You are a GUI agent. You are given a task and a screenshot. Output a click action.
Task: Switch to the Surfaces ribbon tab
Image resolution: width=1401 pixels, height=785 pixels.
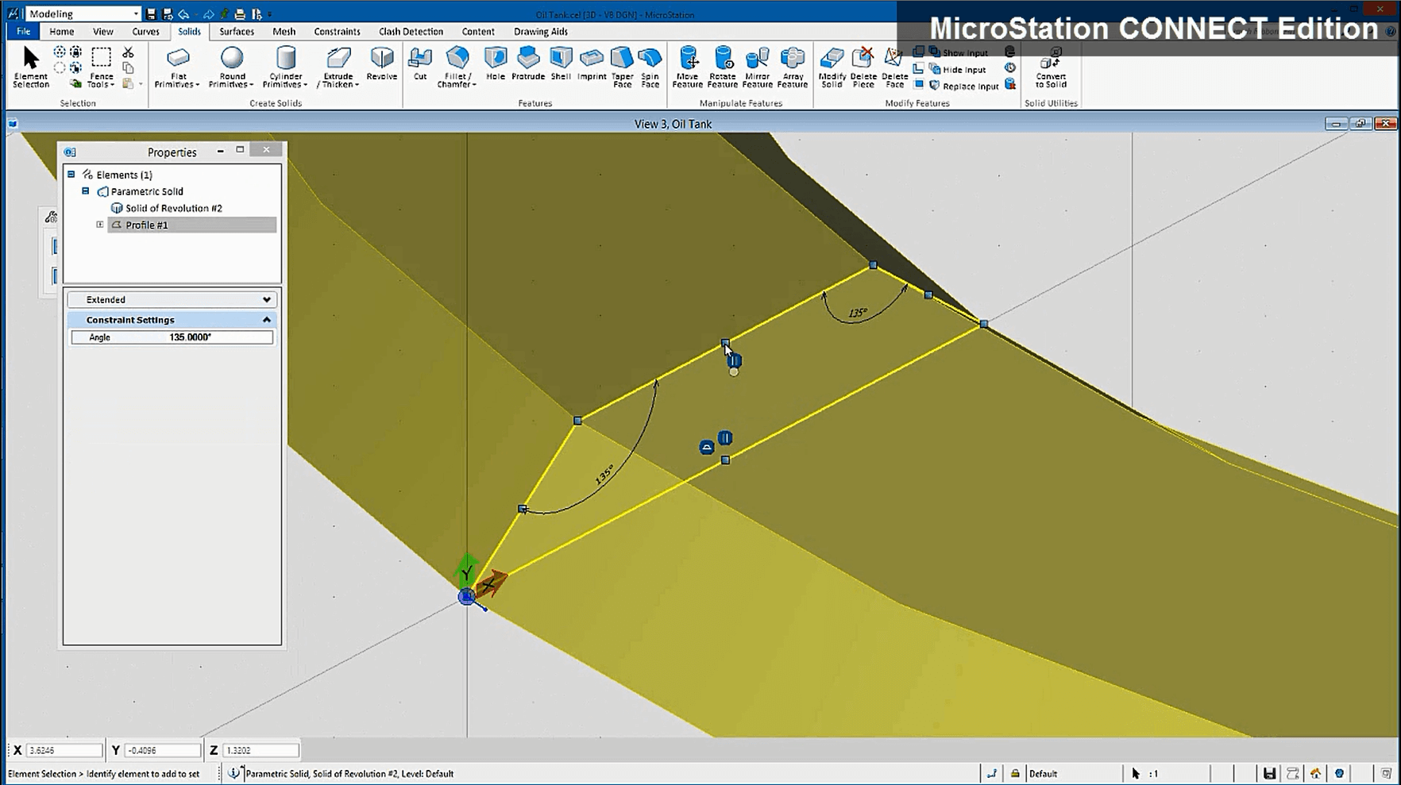(x=237, y=32)
